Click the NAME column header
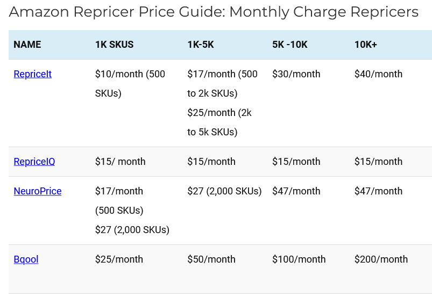 (27, 45)
